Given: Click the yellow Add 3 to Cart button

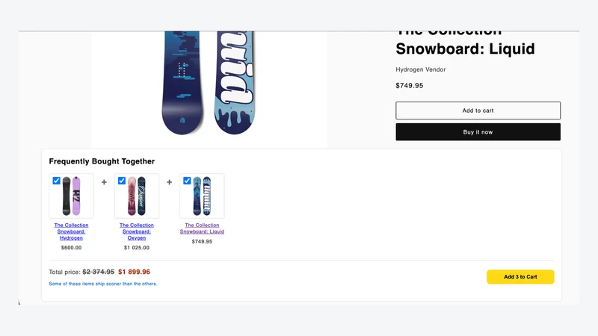Looking at the screenshot, I should [x=520, y=276].
